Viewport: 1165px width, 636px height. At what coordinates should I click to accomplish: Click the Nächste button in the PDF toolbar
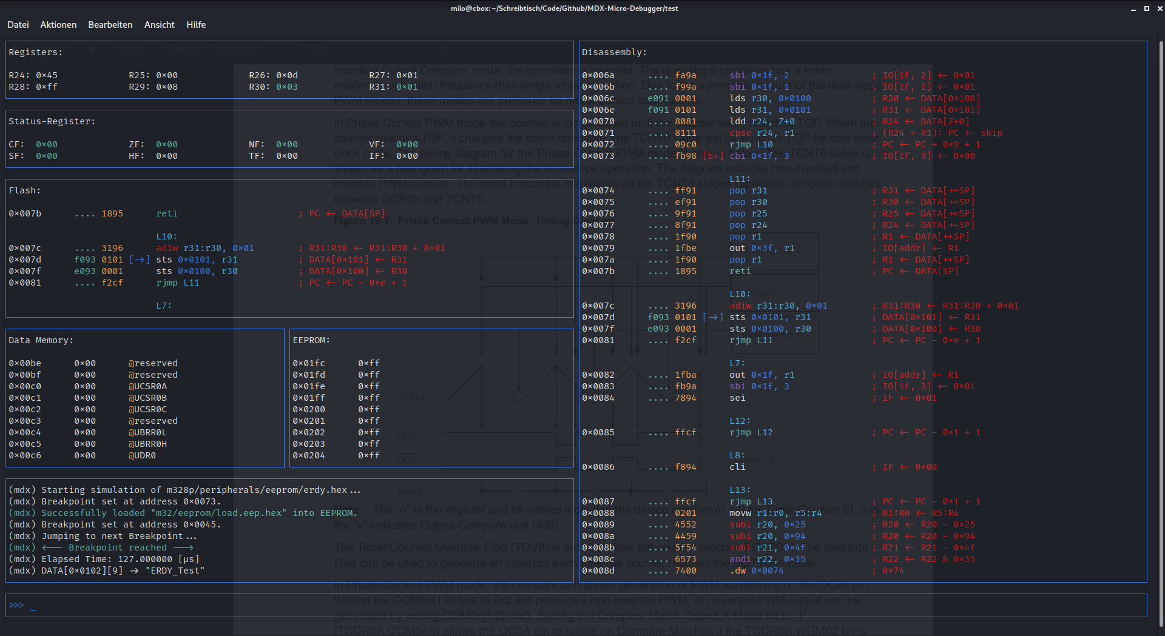point(123,49)
